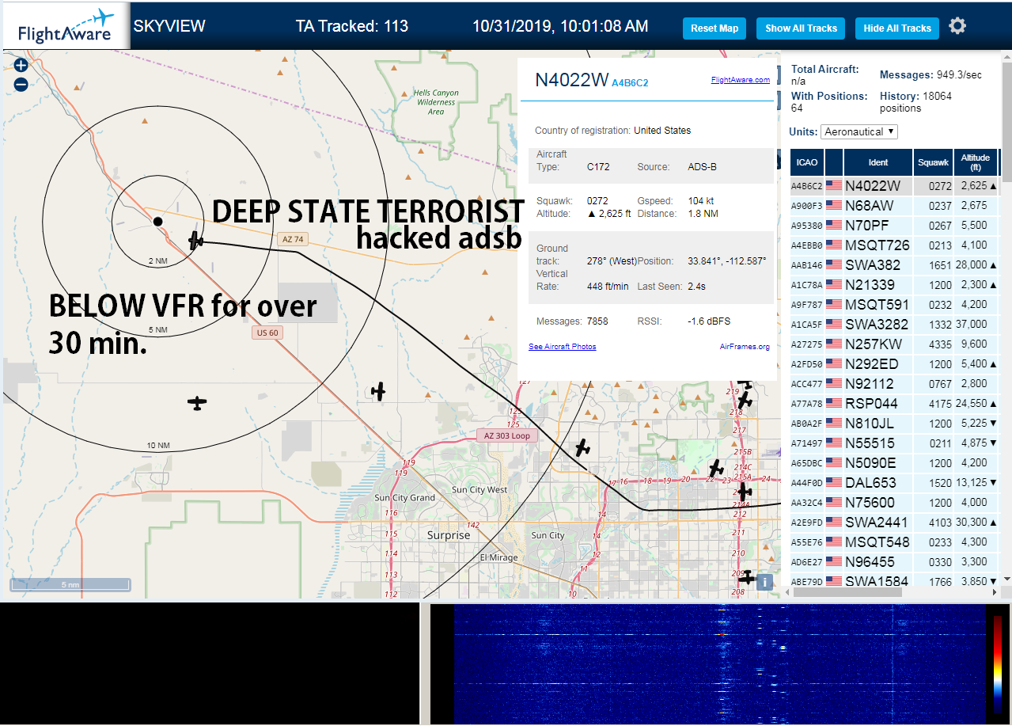This screenshot has width=1012, height=726.
Task: Open the FlightAware.com link in info panel
Action: [741, 80]
